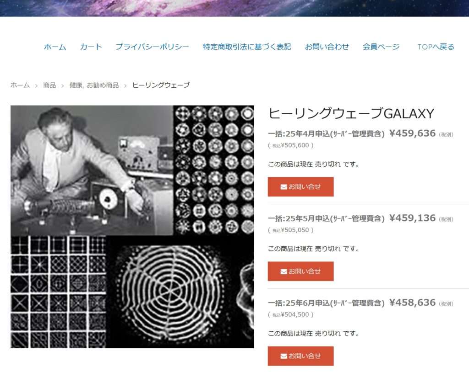Click お勧め商品 breadcrumb category link
Screen dimensions: 469x372
coord(103,85)
